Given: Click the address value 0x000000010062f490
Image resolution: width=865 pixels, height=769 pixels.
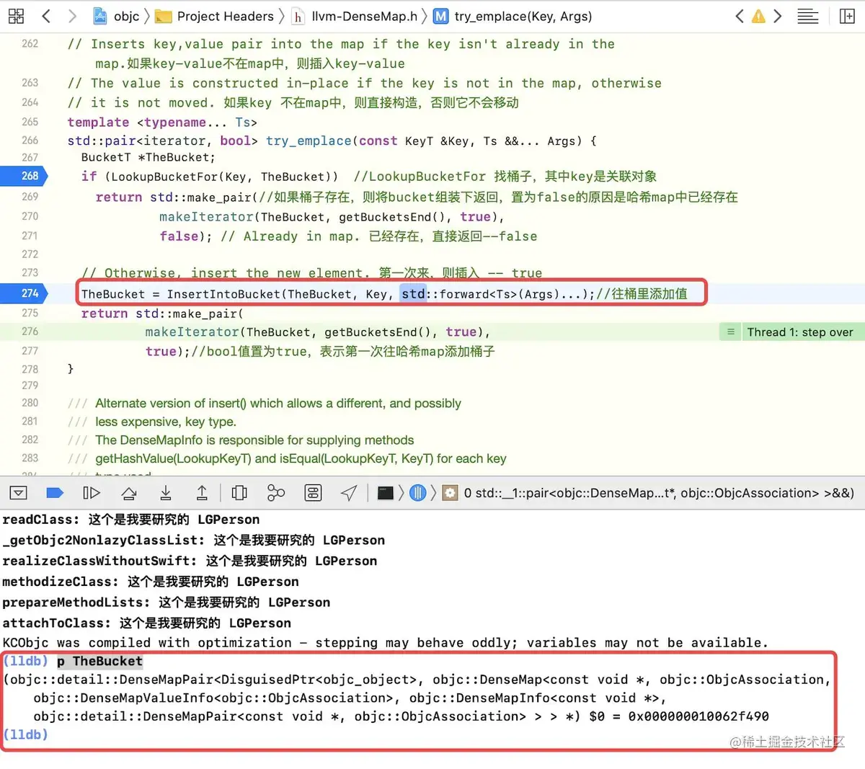Looking at the screenshot, I should coord(698,716).
